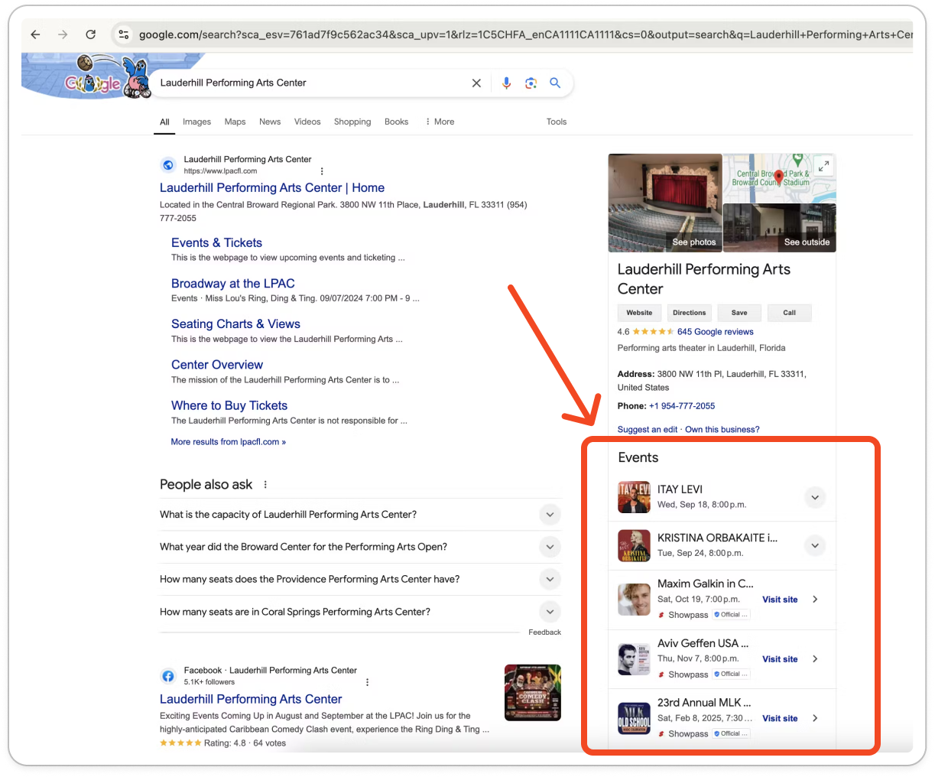Open the Tools filter option
Viewport: 935px width, 777px height.
tap(557, 122)
